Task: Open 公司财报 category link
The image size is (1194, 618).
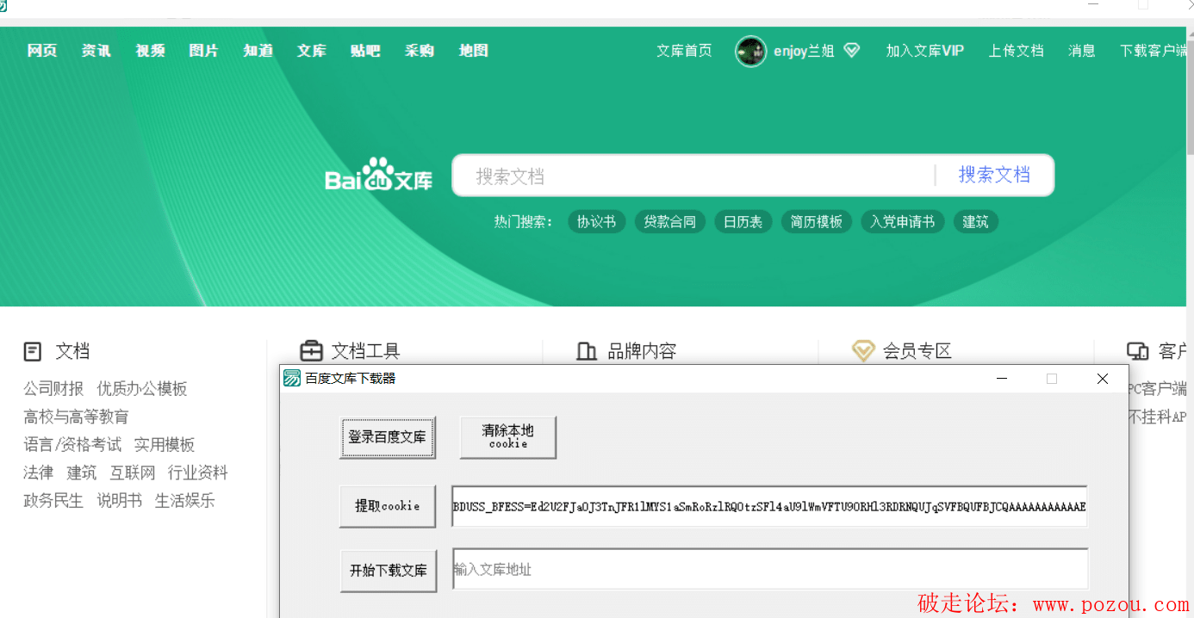Action: pyautogui.click(x=53, y=389)
